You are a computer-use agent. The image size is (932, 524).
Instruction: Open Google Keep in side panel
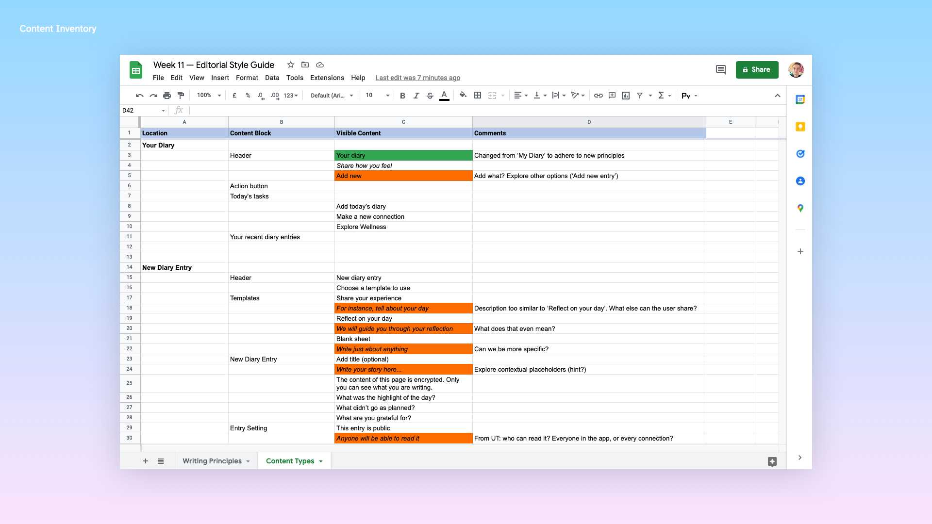pyautogui.click(x=800, y=127)
